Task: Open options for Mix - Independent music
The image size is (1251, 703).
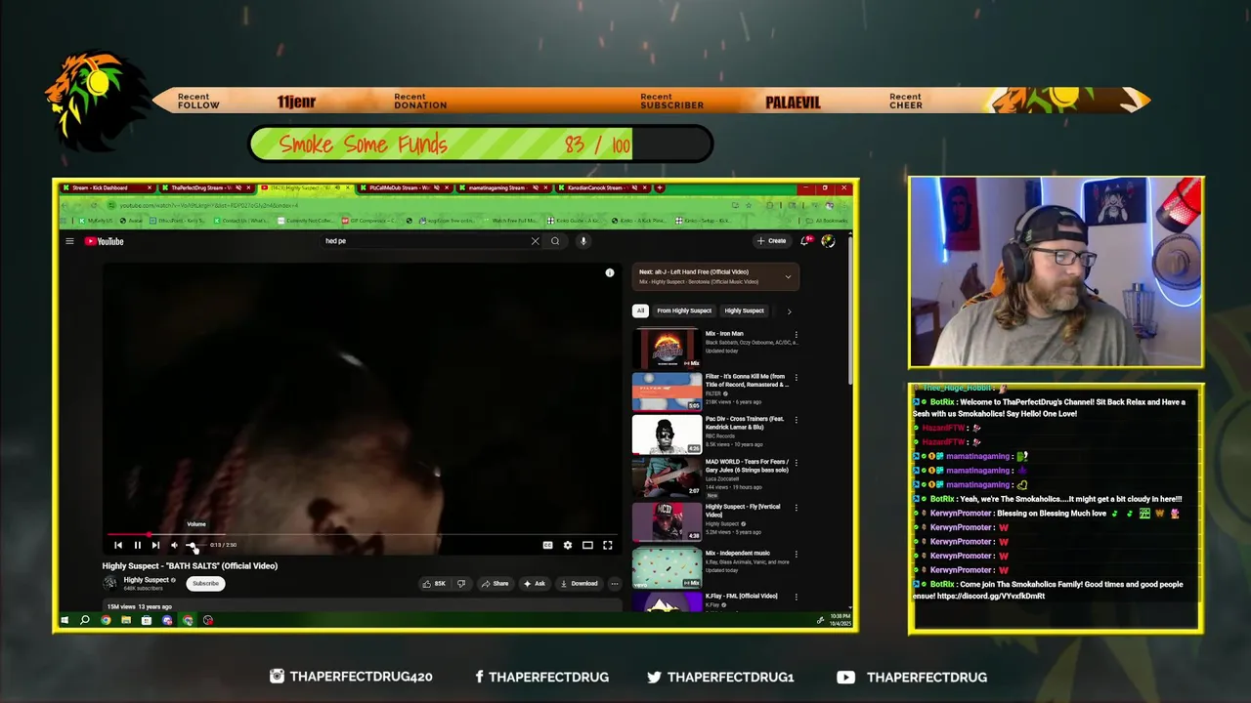Action: coord(796,554)
